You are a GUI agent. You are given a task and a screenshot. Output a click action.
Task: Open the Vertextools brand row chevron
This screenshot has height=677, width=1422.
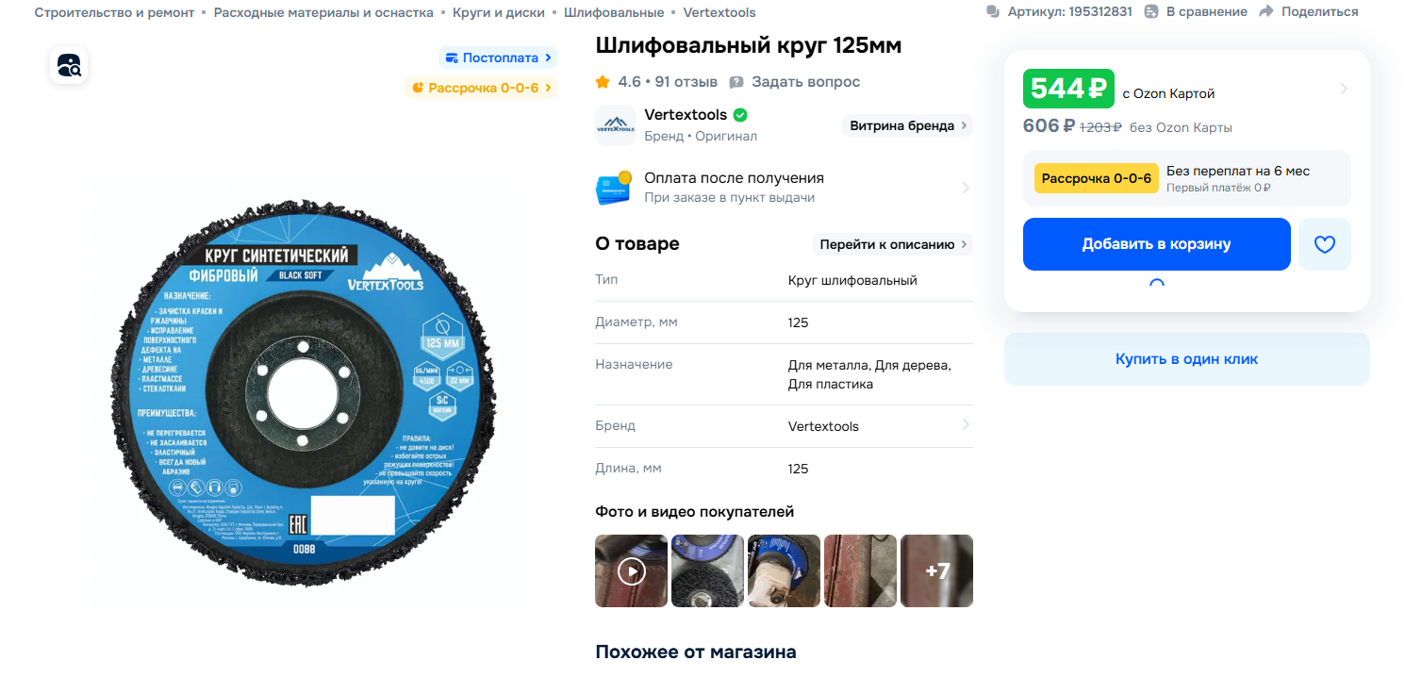pos(966,425)
